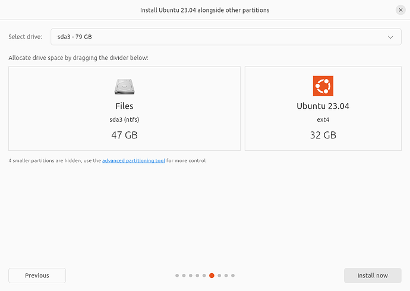Click the fifth page indicator dot
Image resolution: width=410 pixels, height=291 pixels.
point(204,276)
